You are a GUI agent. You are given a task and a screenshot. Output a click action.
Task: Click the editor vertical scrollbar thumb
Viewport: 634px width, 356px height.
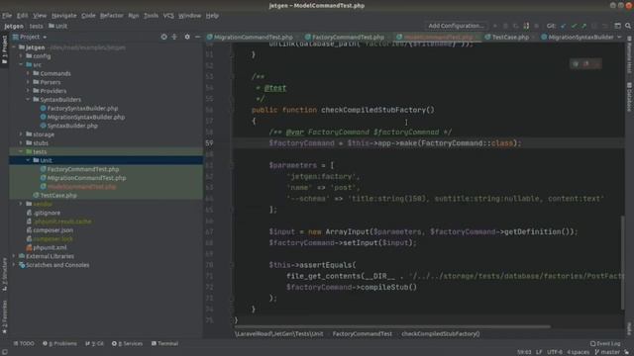point(623,262)
